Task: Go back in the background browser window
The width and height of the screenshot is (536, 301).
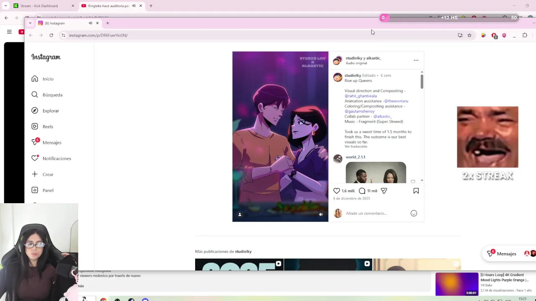Action: (6, 18)
